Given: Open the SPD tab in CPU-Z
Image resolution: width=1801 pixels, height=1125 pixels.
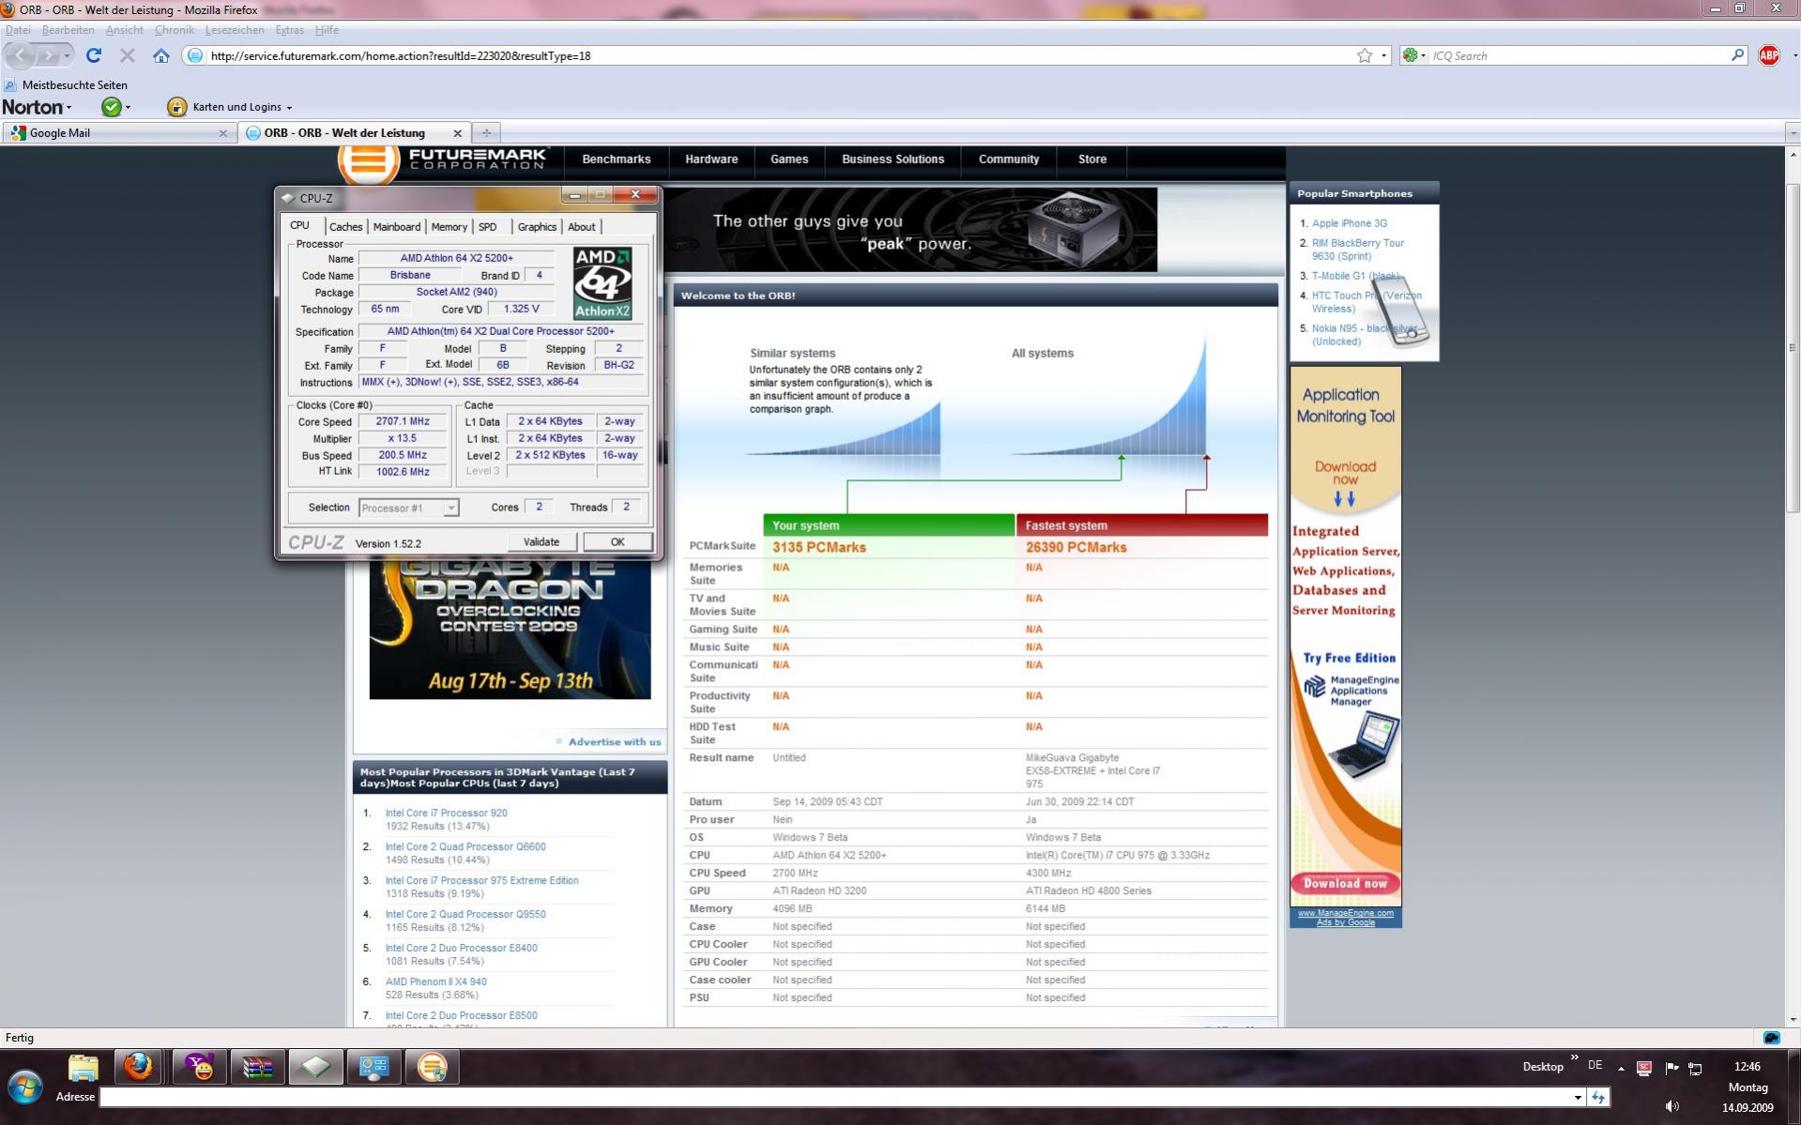Looking at the screenshot, I should click(x=487, y=227).
